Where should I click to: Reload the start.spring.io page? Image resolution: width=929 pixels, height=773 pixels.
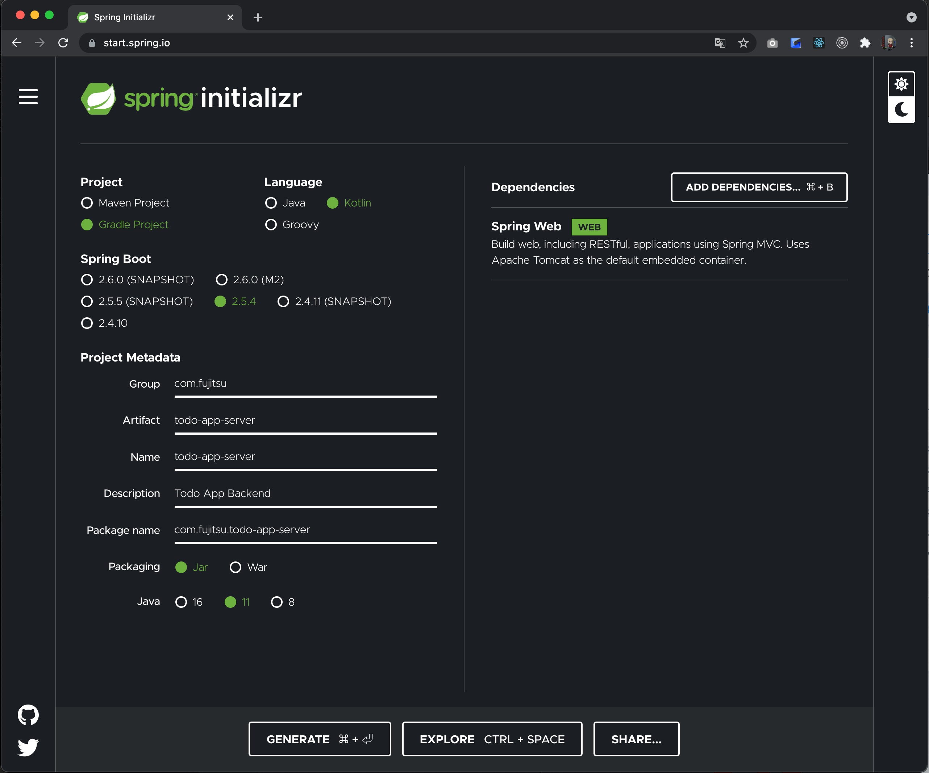(x=63, y=43)
